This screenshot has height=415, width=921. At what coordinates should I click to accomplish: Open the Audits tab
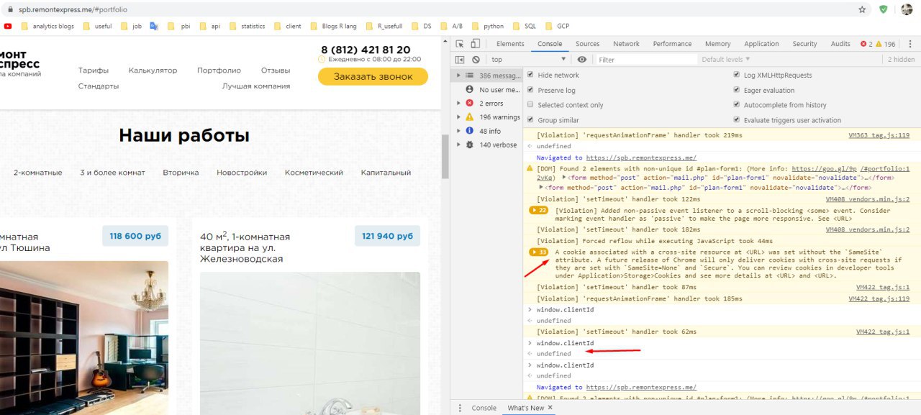[x=840, y=44]
